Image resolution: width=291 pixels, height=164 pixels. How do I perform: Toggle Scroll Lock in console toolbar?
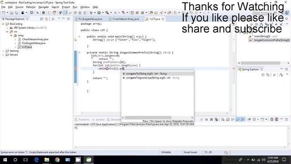click(x=228, y=119)
